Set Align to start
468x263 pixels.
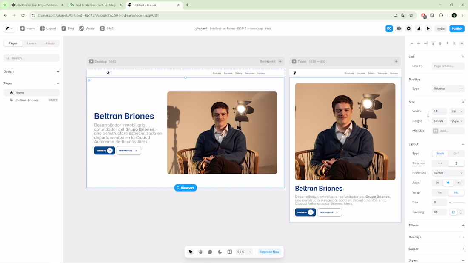[x=437, y=183]
